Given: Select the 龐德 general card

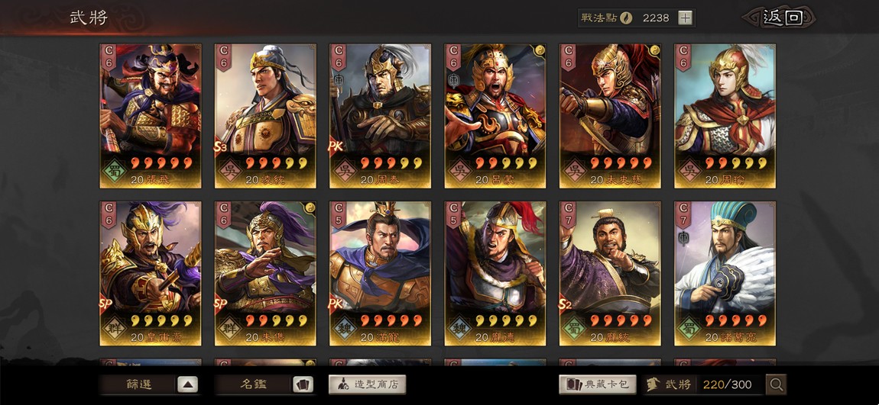Looking at the screenshot, I should [495, 274].
